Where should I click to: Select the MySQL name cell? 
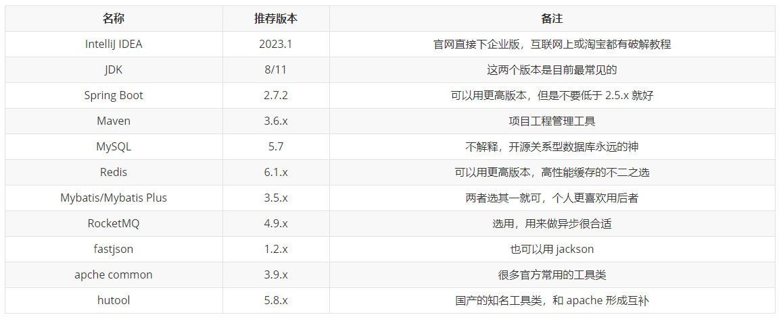click(114, 146)
